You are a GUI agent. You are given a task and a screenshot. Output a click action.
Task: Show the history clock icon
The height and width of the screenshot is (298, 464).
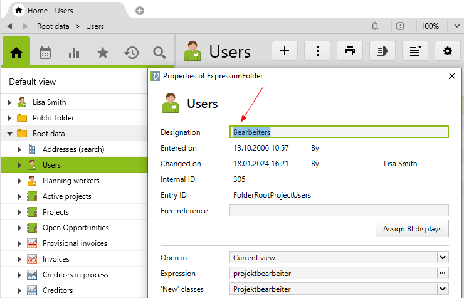(x=131, y=53)
